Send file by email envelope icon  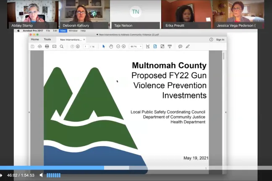(54, 47)
